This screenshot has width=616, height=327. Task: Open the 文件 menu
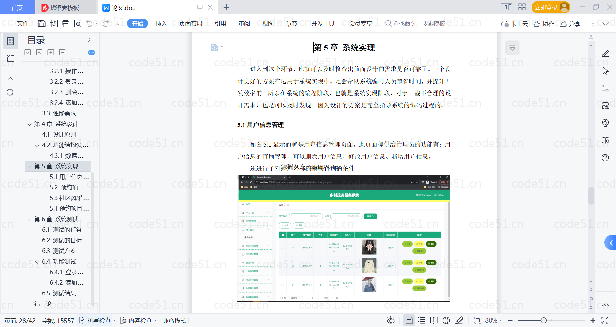pyautogui.click(x=18, y=23)
